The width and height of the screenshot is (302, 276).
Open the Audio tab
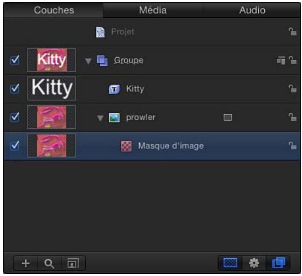click(x=252, y=10)
